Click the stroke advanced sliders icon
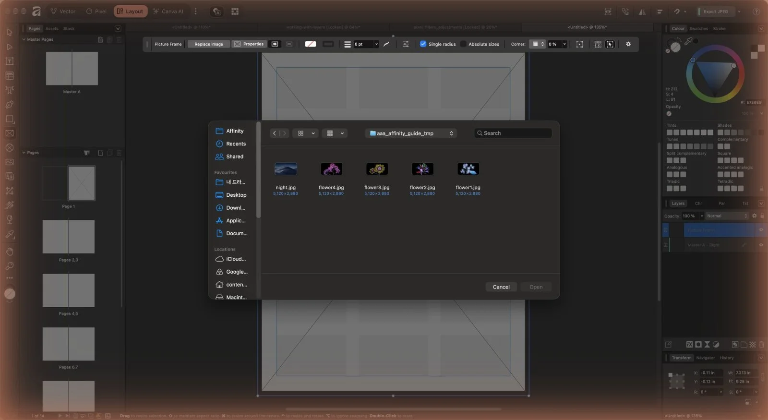Screen dimensions: 768x420 click(x=406, y=44)
